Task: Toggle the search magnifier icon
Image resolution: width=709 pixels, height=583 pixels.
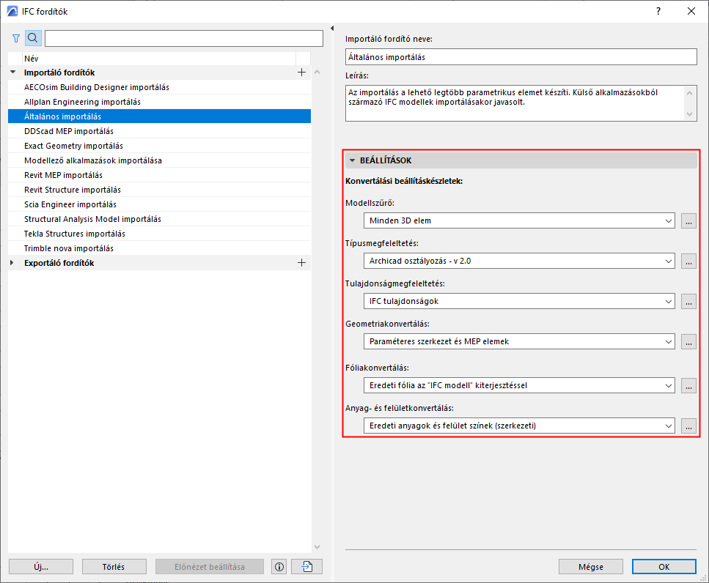Action: pos(33,38)
